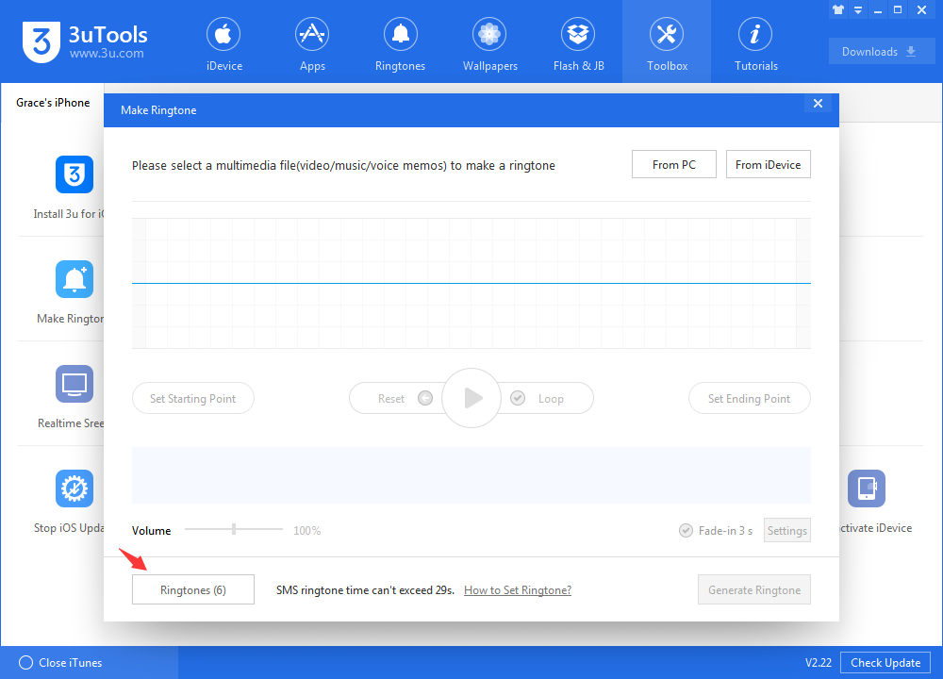Open the title bar dropdown menu arrow
Screen dimensions: 943x679
tap(858, 9)
